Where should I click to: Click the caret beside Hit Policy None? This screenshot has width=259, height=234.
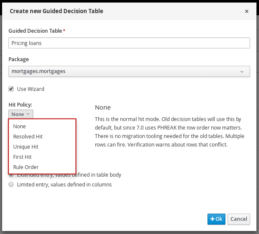coord(28,114)
